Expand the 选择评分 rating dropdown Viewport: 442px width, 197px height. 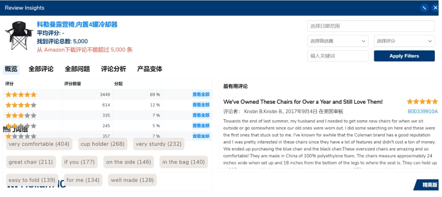(x=404, y=41)
